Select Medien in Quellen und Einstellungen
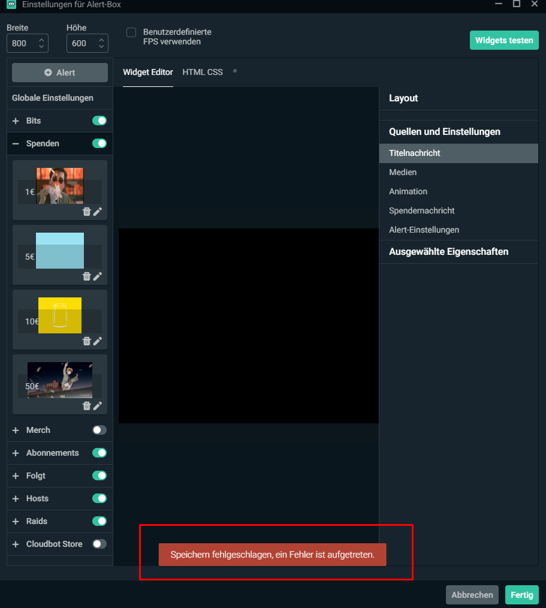 coord(403,172)
